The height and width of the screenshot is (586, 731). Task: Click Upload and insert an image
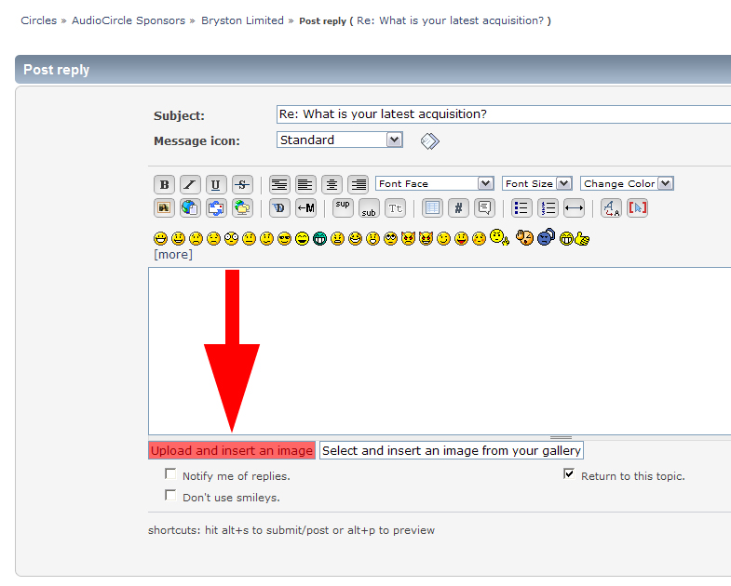232,450
